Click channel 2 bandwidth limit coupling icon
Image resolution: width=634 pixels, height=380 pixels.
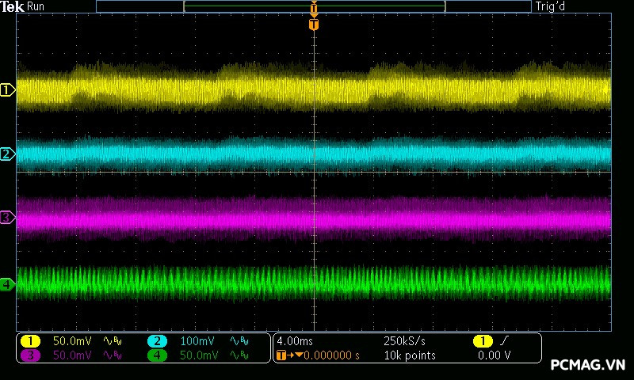[239, 340]
